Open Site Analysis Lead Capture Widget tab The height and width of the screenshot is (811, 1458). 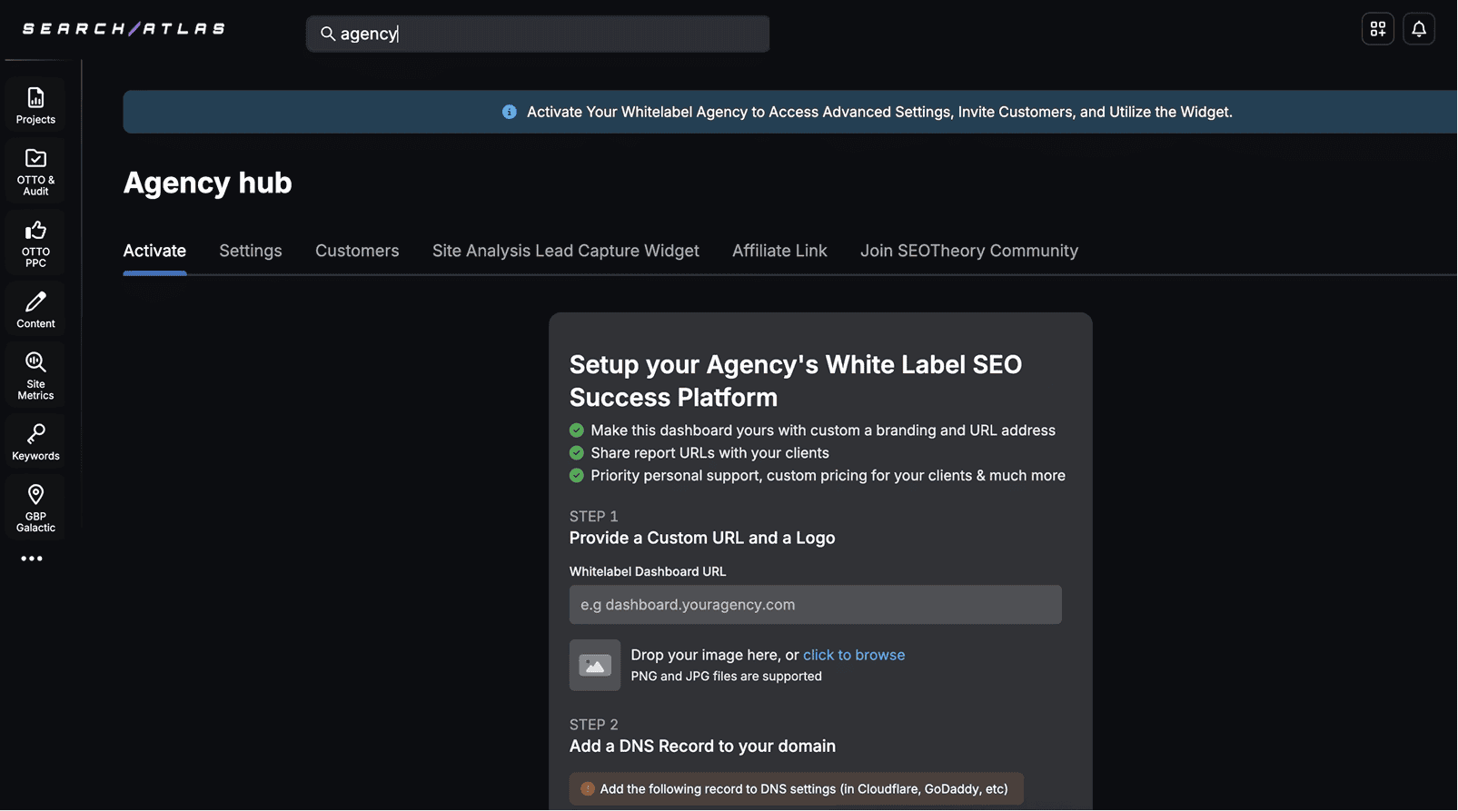[x=565, y=251]
